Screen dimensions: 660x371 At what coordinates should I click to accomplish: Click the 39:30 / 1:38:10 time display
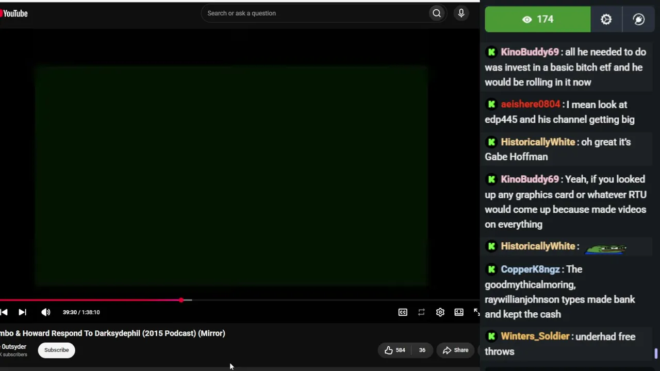[x=81, y=312]
